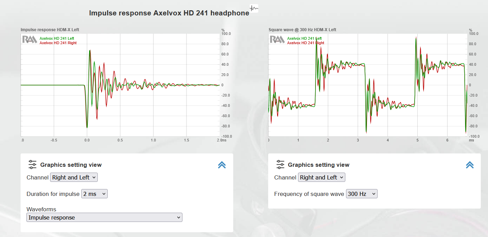Collapse the left Graphics setting view panel

pos(222,165)
